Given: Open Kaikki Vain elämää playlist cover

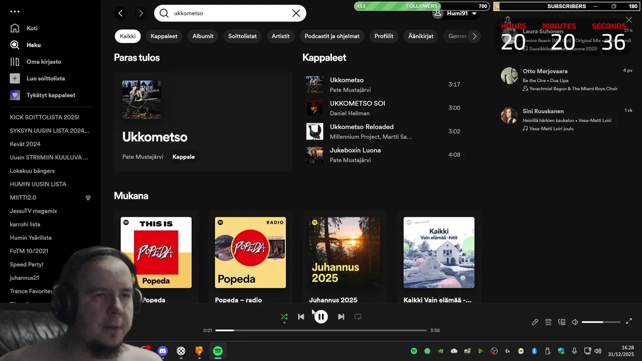Looking at the screenshot, I should pyautogui.click(x=439, y=253).
